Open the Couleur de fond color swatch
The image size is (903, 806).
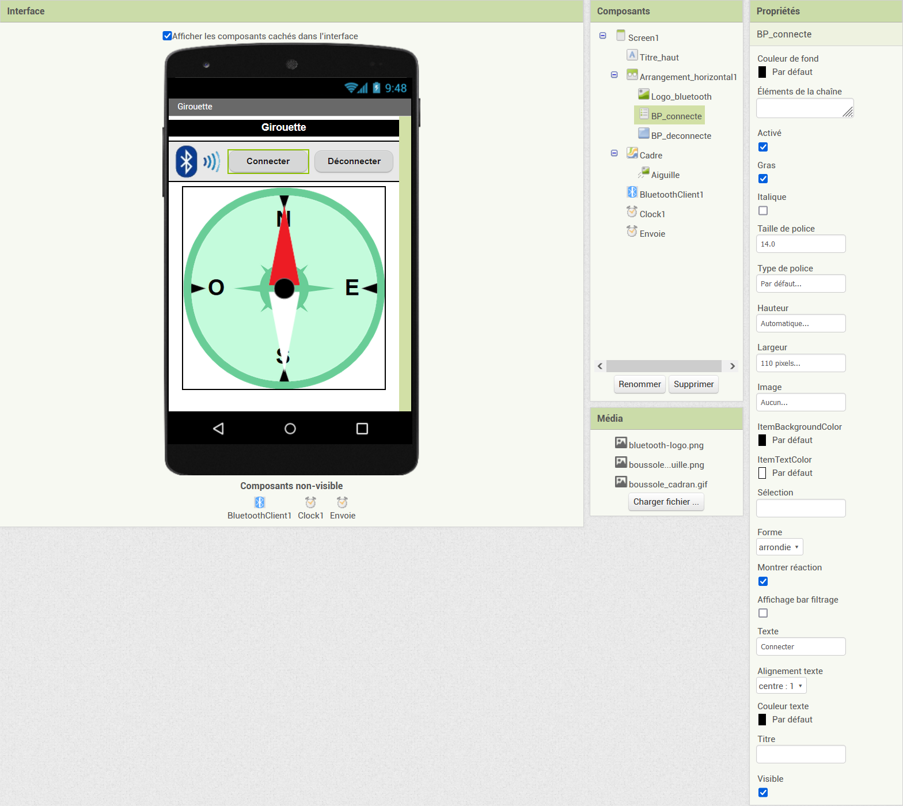pos(762,72)
